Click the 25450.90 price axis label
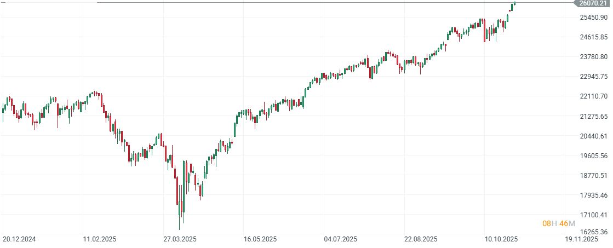Image resolution: width=613 pixels, height=248 pixels. click(x=594, y=18)
